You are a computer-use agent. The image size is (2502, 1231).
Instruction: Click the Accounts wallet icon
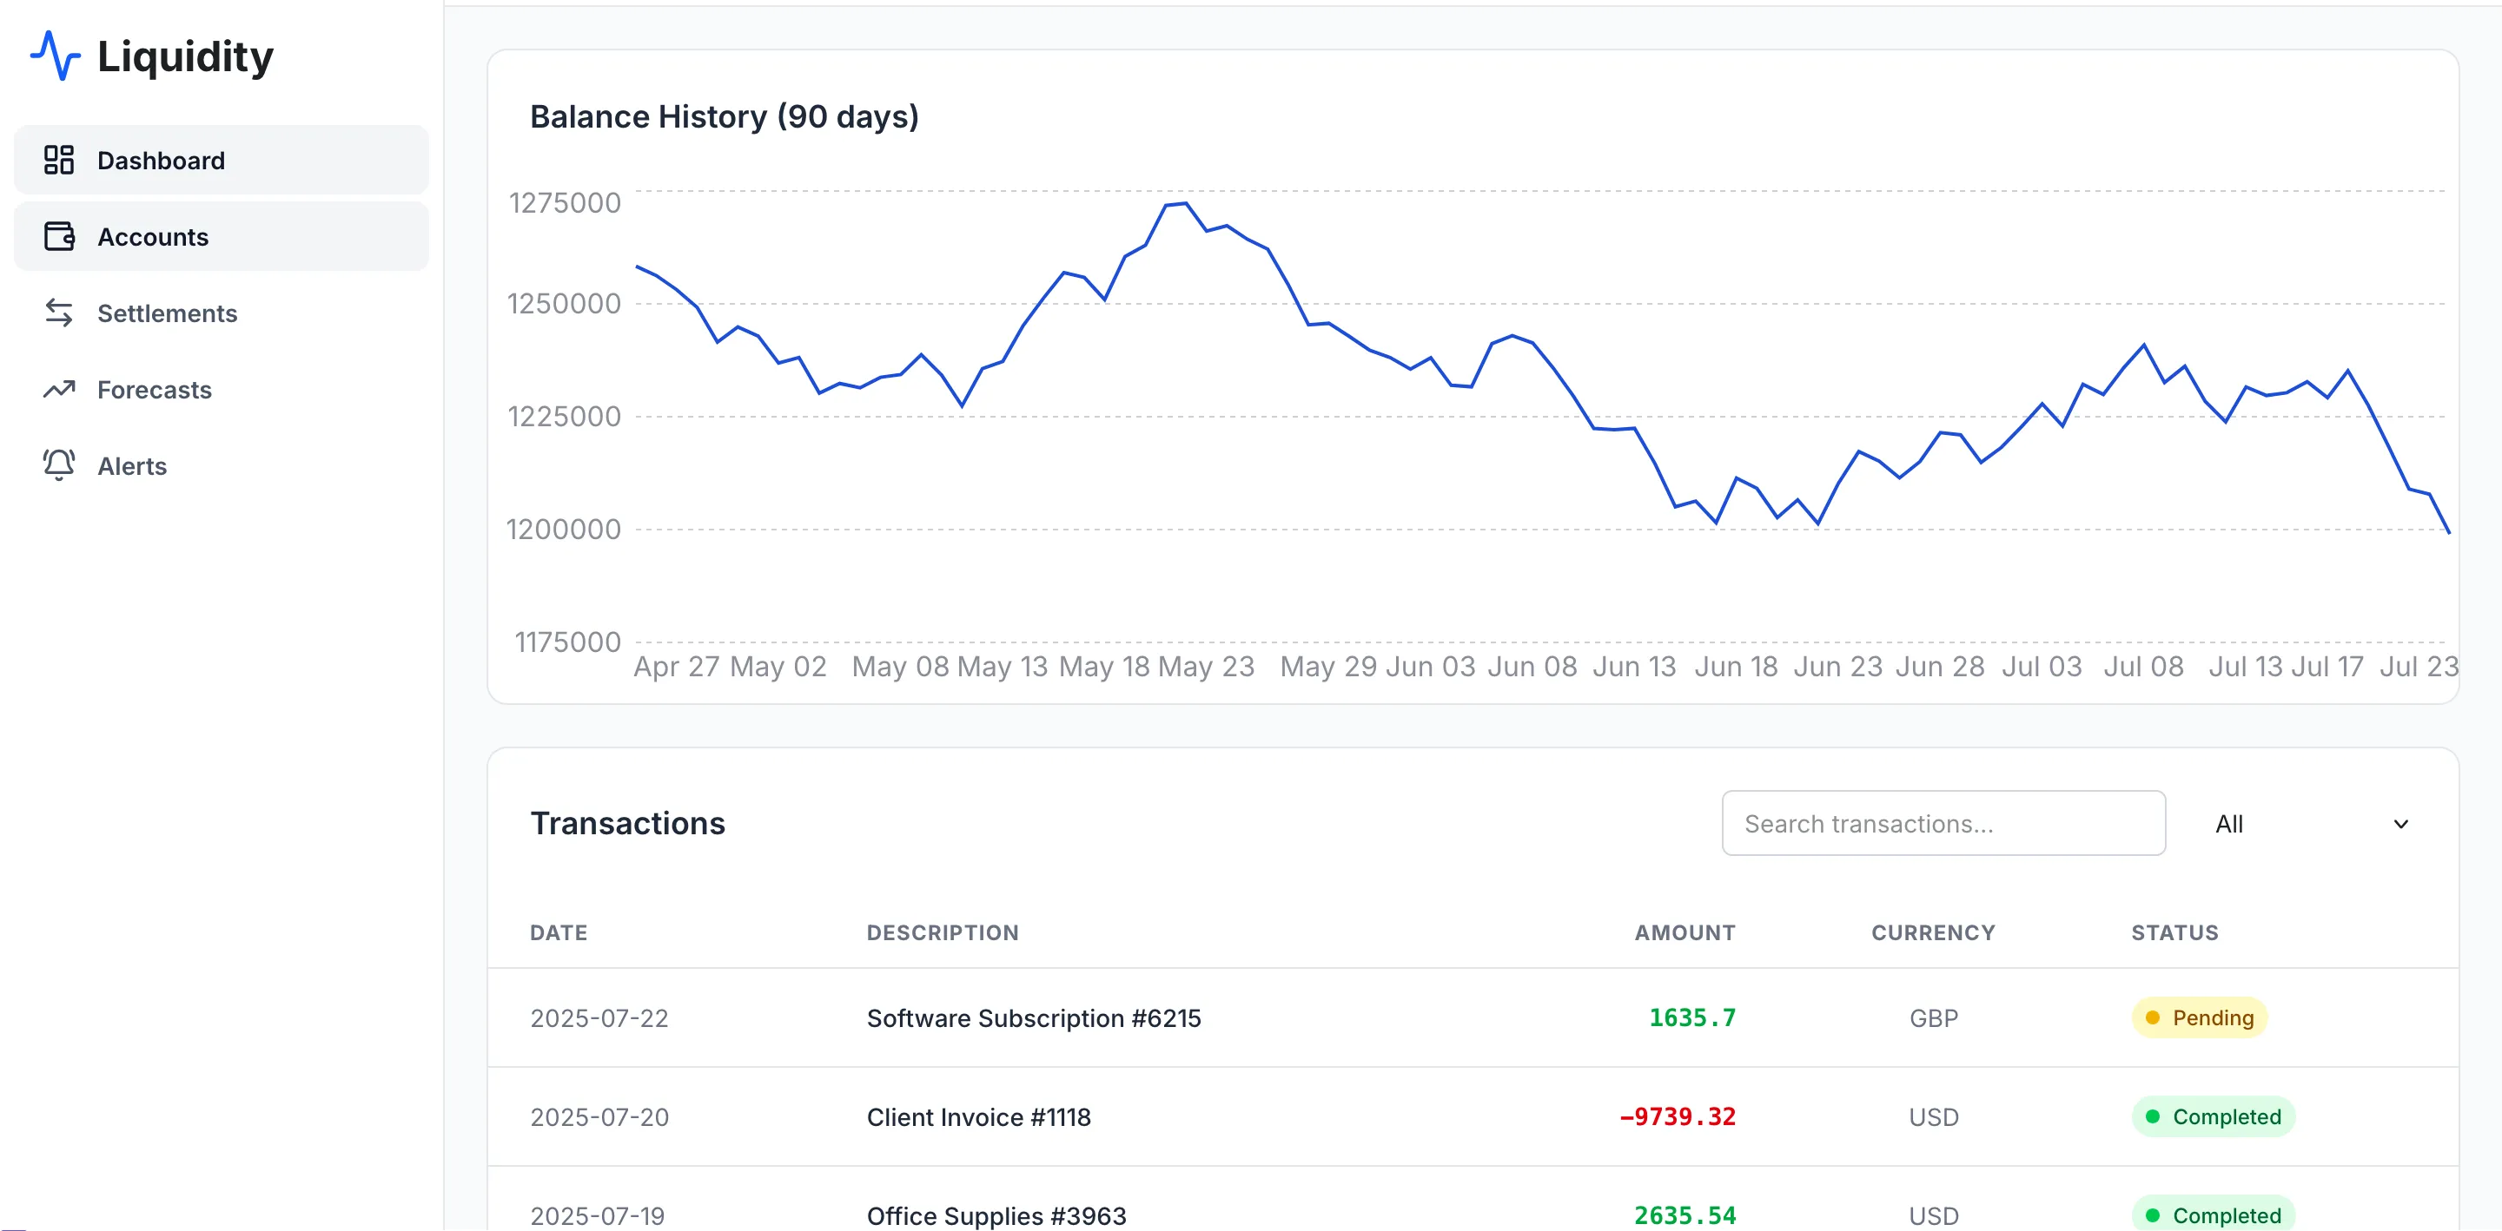tap(59, 236)
